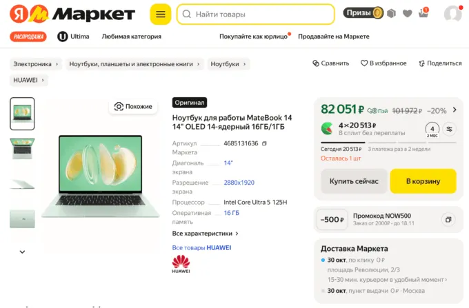Click the user profile avatar
This screenshot has height=308, width=469.
tap(453, 14)
